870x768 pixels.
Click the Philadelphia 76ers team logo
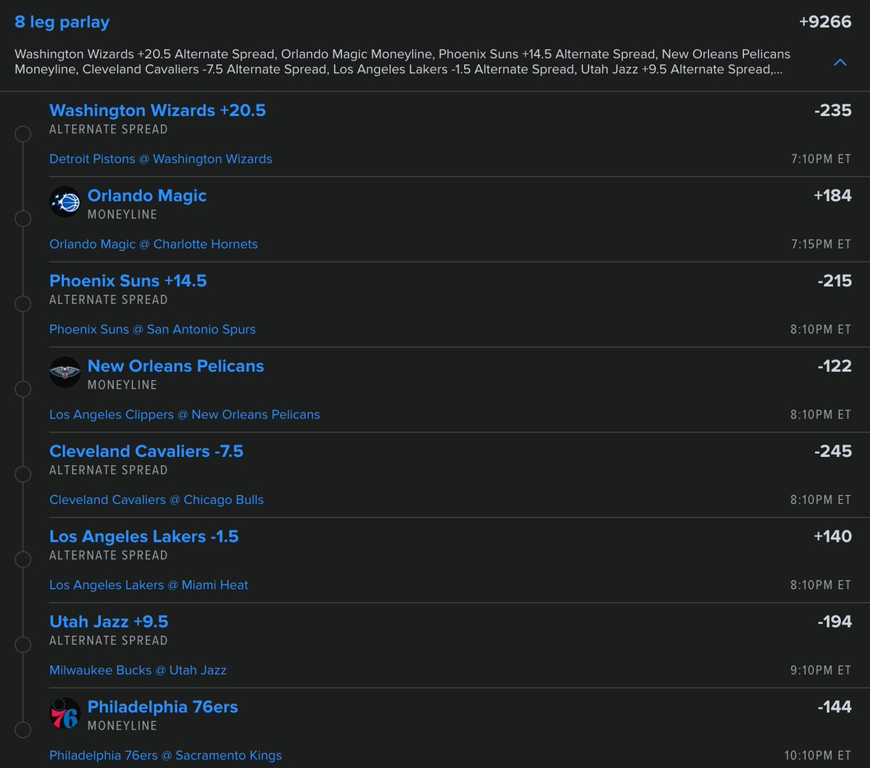[65, 714]
